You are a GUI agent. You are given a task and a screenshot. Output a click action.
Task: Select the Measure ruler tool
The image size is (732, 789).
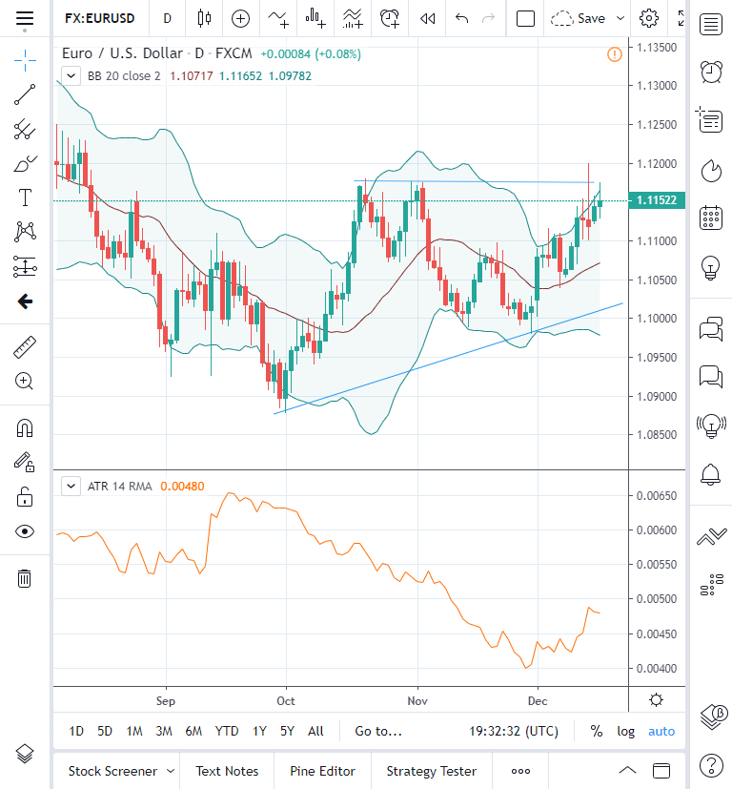click(x=23, y=347)
